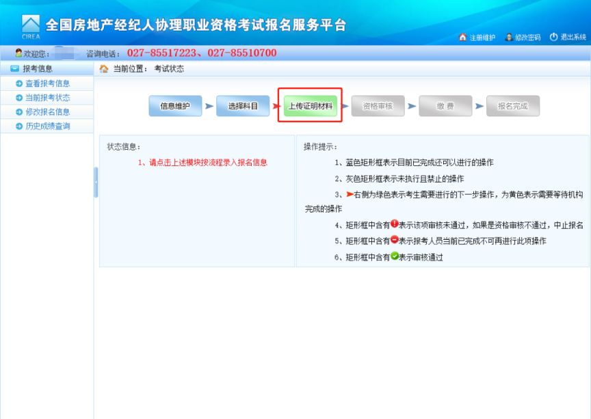The width and height of the screenshot is (591, 419).
Task: Click the 注册维护 house icon
Action: coord(463,37)
